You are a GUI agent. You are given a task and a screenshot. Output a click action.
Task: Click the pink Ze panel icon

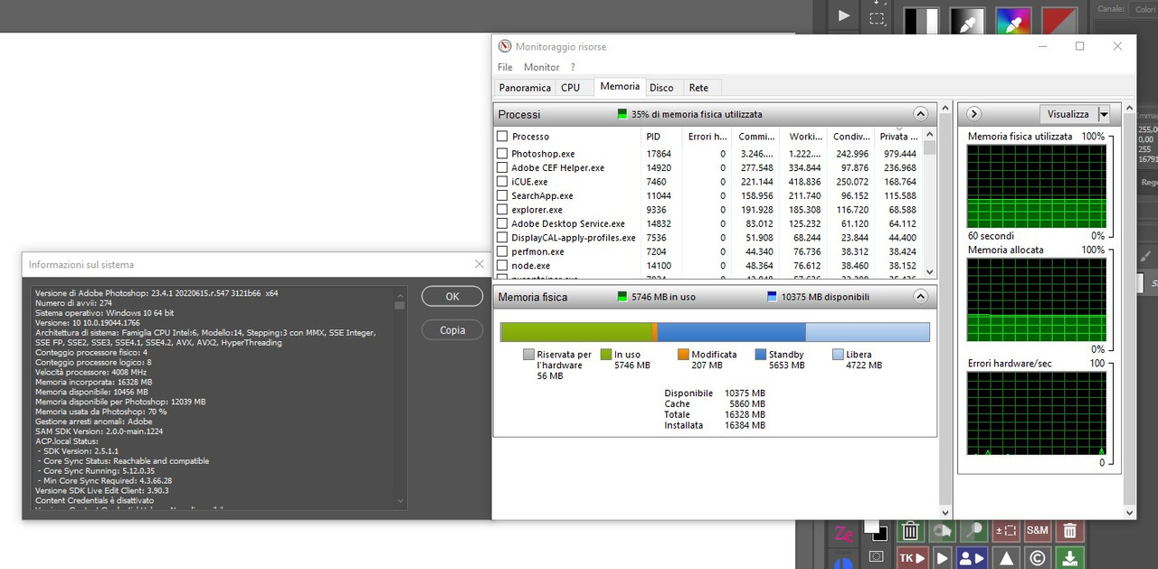(x=844, y=532)
